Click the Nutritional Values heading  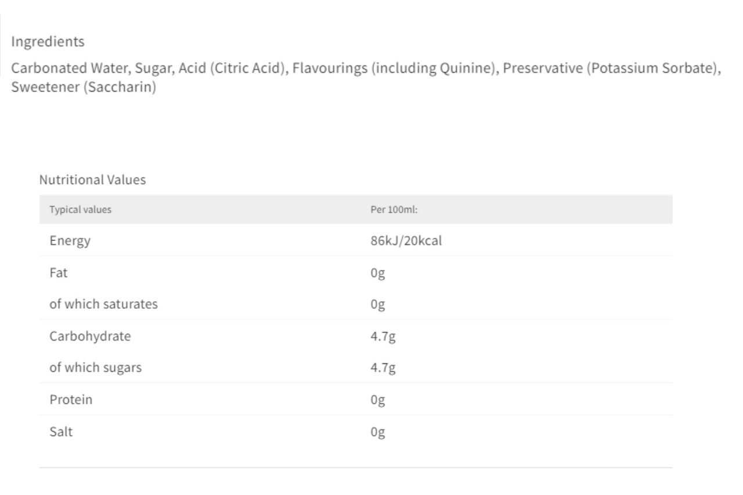coord(92,180)
